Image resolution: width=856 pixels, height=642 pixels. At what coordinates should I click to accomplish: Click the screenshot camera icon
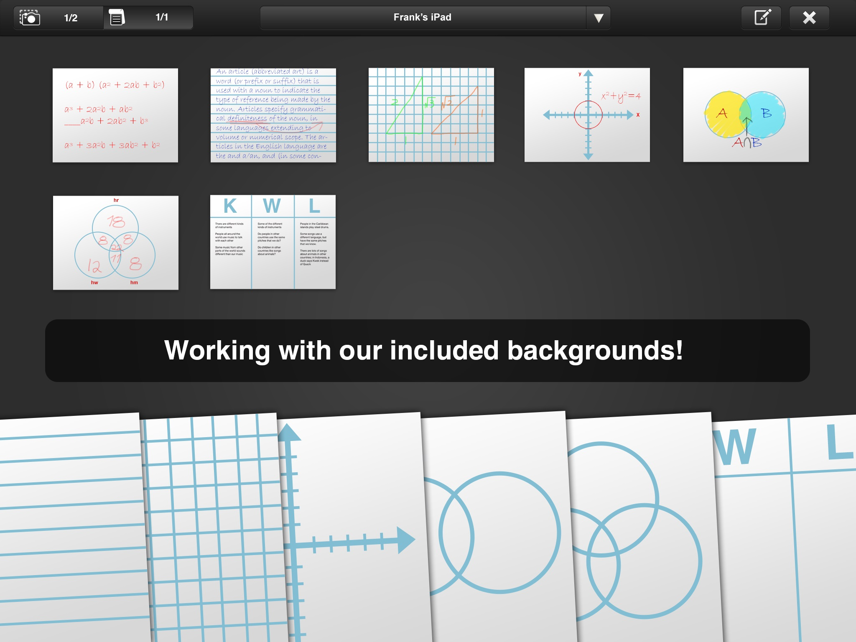coord(30,18)
